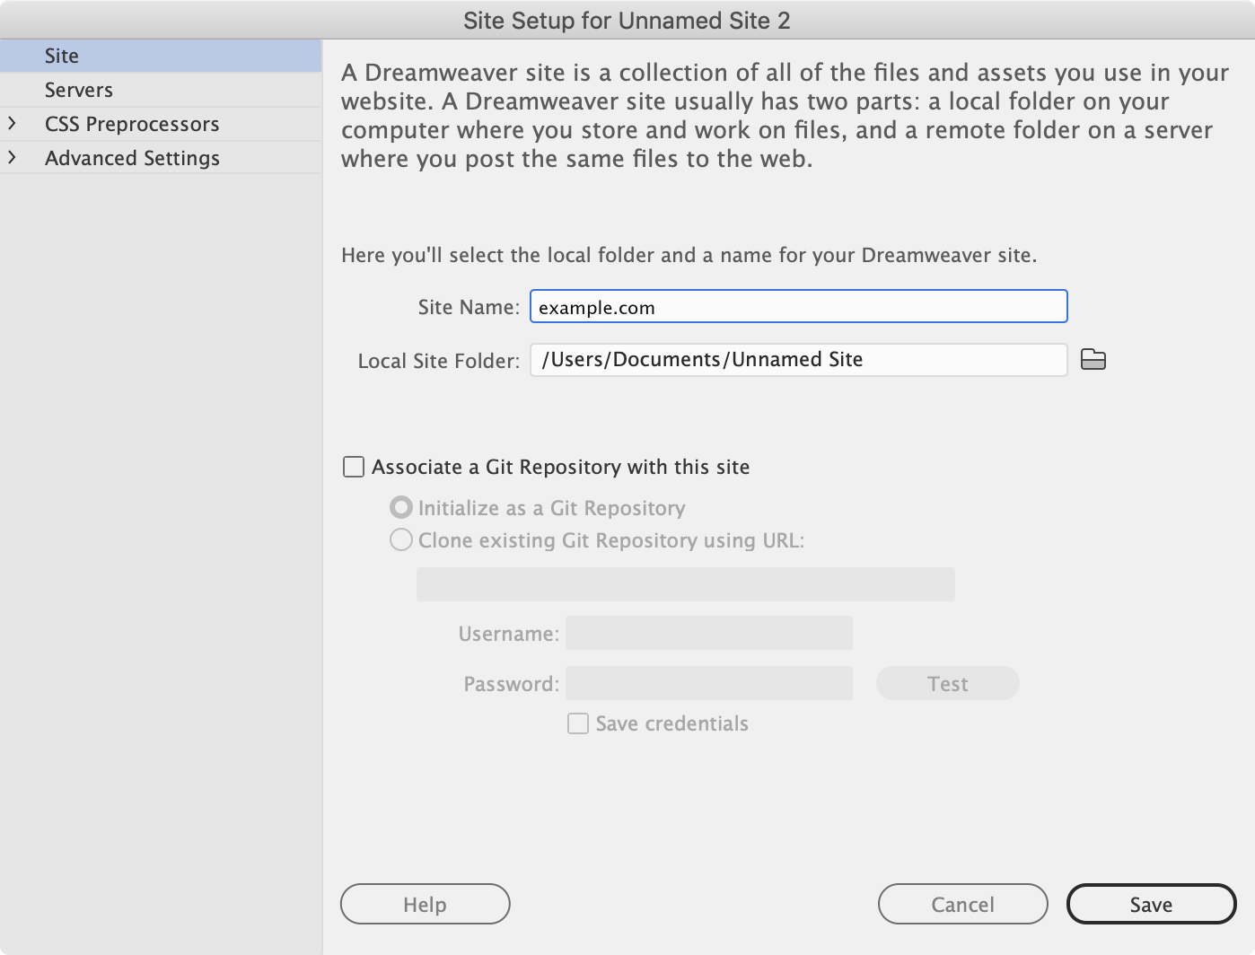Screen dimensions: 1255x955
Task: Open Advanced Settings from the sidebar
Action: [132, 158]
